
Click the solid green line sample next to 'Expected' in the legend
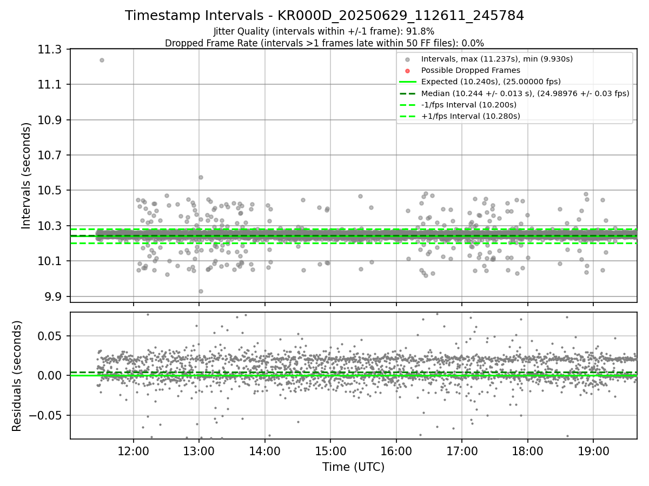[407, 82]
